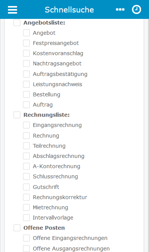Open the clock history icon
The height and width of the screenshot is (252, 149).
tap(137, 9)
